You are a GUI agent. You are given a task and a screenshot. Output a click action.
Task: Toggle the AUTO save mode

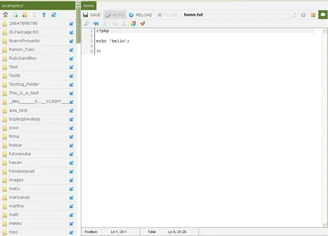[x=115, y=15]
